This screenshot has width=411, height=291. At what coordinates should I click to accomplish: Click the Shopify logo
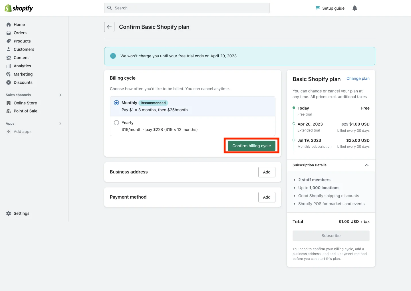pyautogui.click(x=19, y=8)
